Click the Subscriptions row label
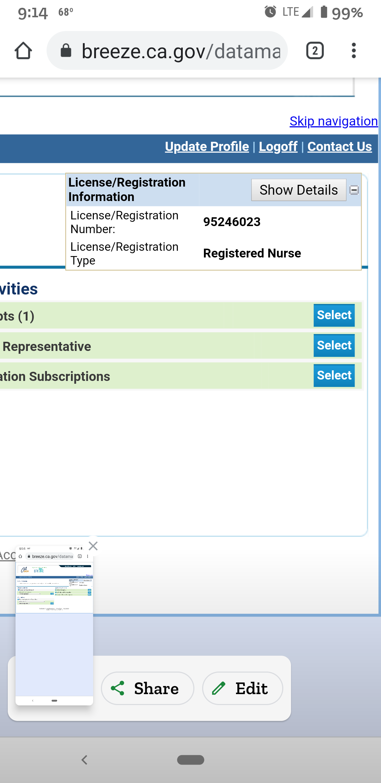 coord(55,376)
